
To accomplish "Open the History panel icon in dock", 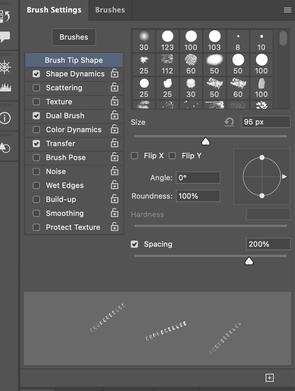I will pyautogui.click(x=6, y=16).
